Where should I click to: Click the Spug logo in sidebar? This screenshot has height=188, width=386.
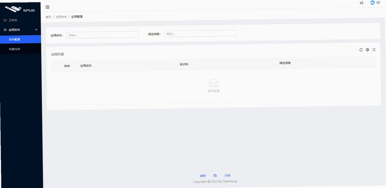pyautogui.click(x=20, y=9)
